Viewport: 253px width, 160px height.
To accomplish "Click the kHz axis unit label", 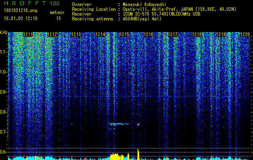I will coord(4,32).
